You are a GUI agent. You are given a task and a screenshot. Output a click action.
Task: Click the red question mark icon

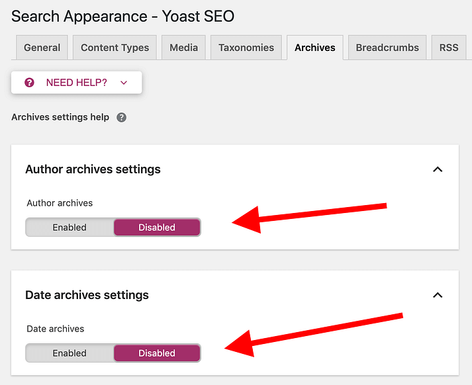29,83
